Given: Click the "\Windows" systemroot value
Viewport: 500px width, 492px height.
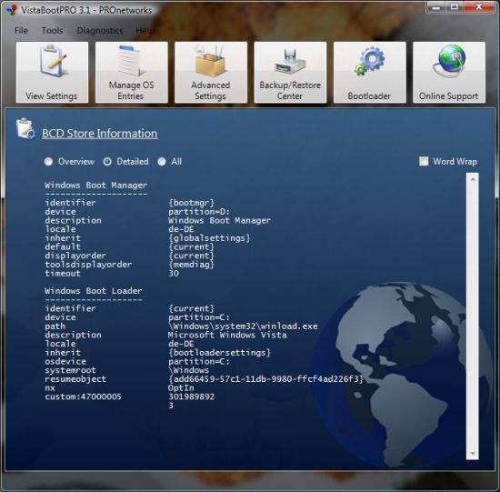Looking at the screenshot, I should [189, 370].
